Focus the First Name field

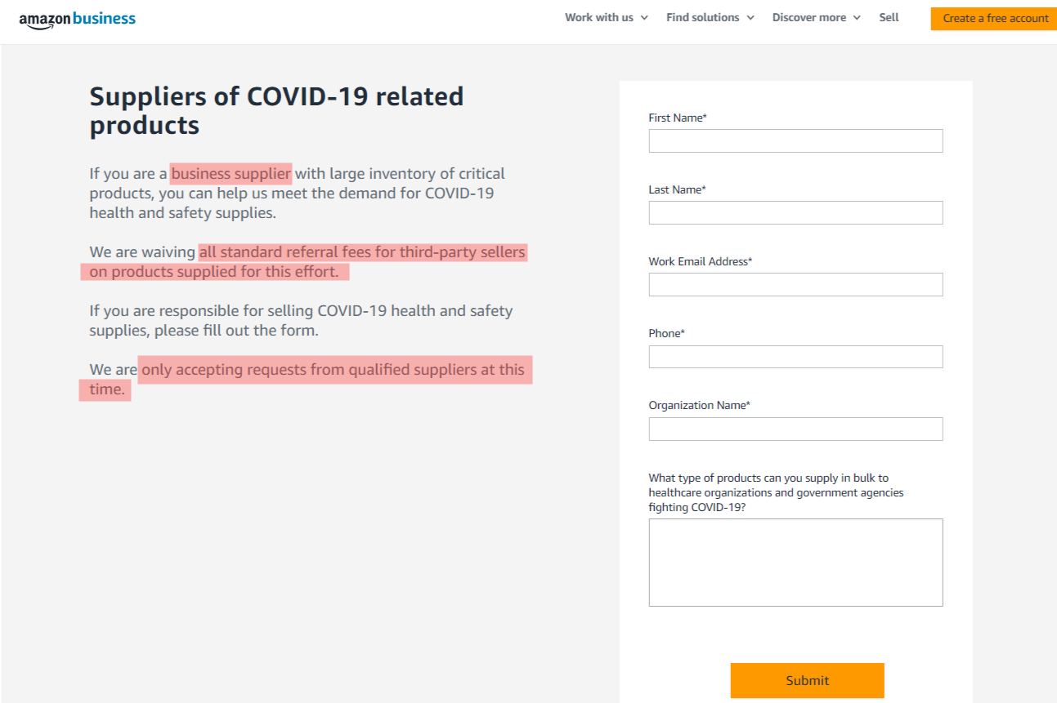(795, 140)
